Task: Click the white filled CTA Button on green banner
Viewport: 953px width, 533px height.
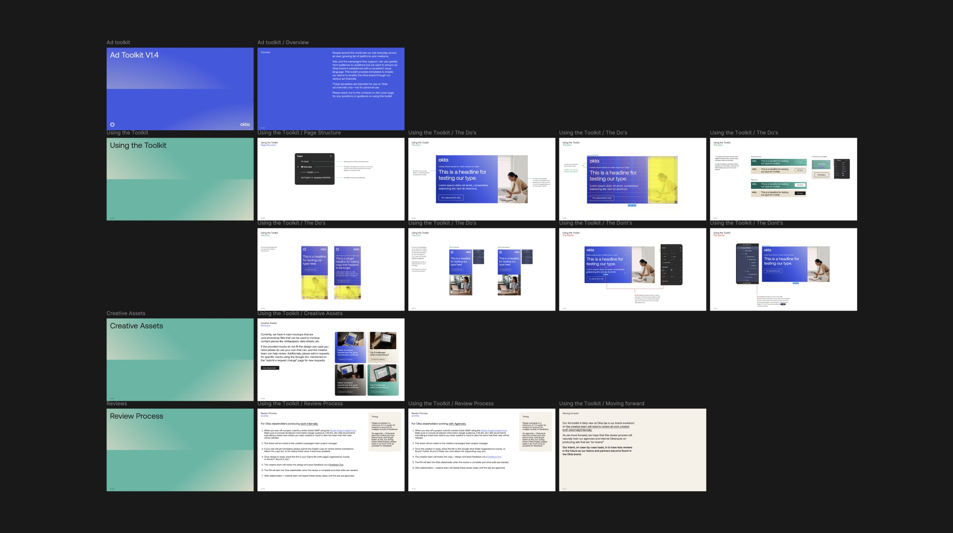Action: point(800,185)
